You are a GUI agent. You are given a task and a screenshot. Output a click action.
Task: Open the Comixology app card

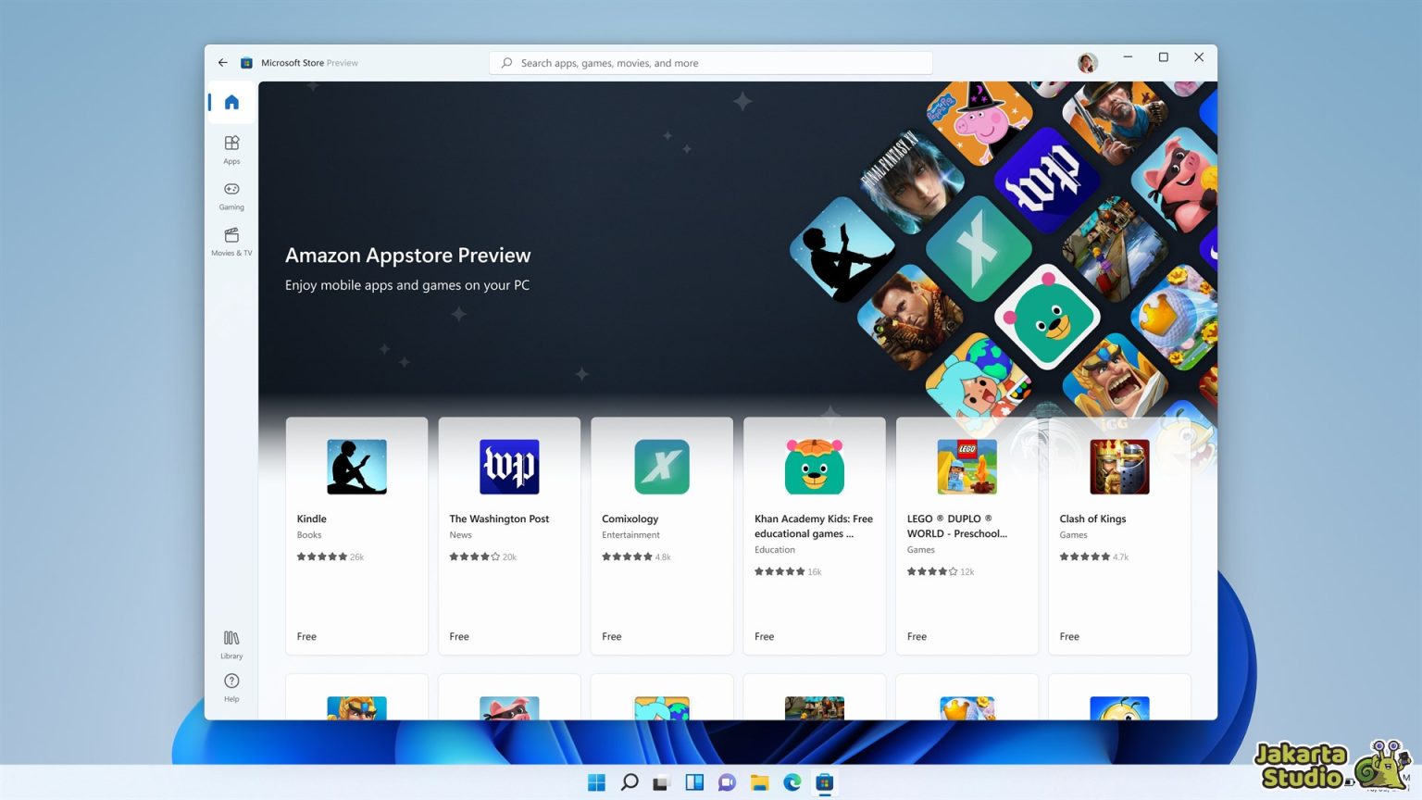pos(662,536)
